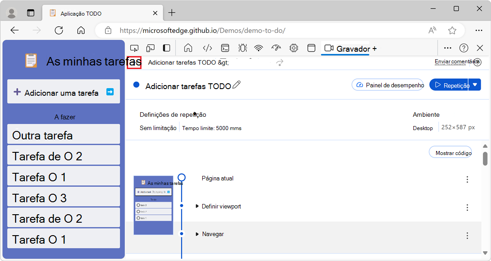Toggle DevTools sidebar dock icon
The width and height of the screenshot is (491, 261).
(166, 48)
